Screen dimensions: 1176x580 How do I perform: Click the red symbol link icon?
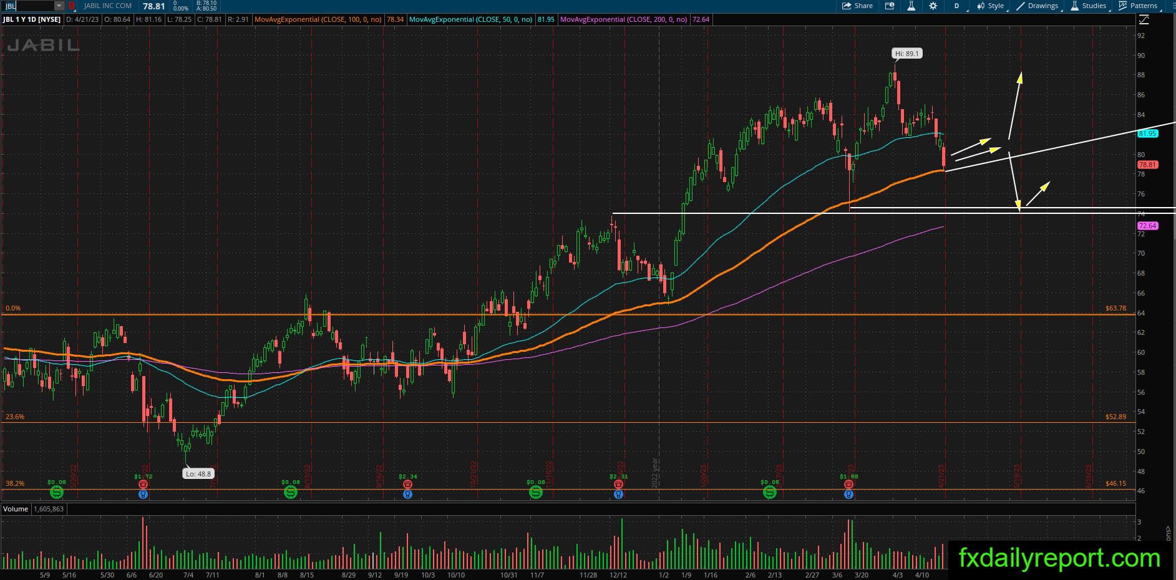click(x=72, y=6)
